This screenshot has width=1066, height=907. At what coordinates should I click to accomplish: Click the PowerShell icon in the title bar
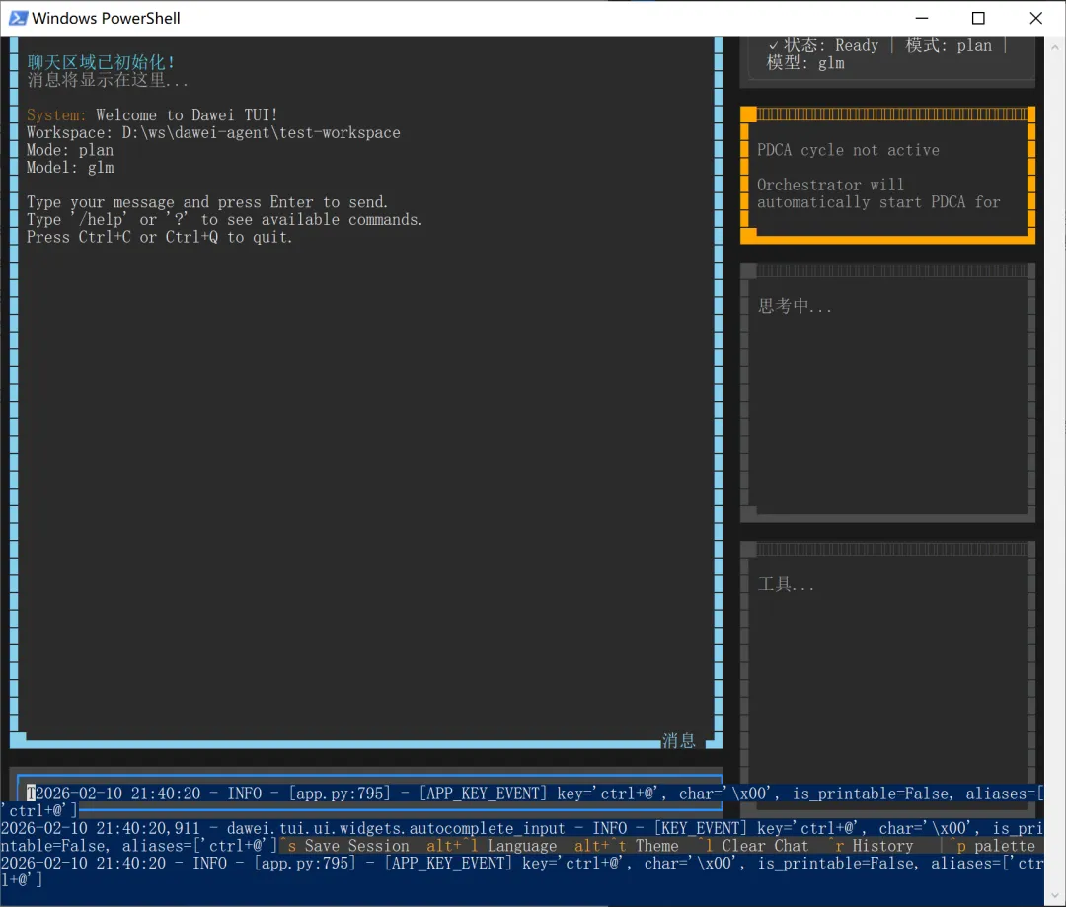click(17, 18)
